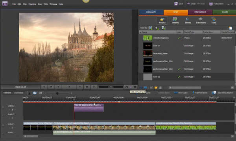236x141 pixels.
Task: Click Add Narration microphone button
Action: coord(200,93)
